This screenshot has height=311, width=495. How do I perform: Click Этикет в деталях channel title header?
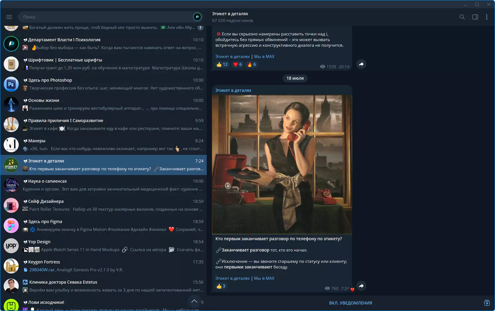click(x=230, y=14)
